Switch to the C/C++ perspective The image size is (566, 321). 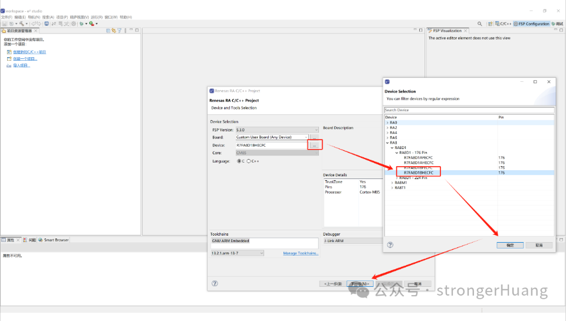(503, 24)
